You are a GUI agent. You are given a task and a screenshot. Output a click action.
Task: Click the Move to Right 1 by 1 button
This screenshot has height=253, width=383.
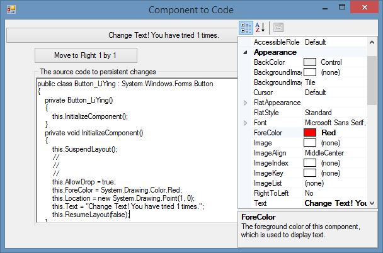pos(86,55)
